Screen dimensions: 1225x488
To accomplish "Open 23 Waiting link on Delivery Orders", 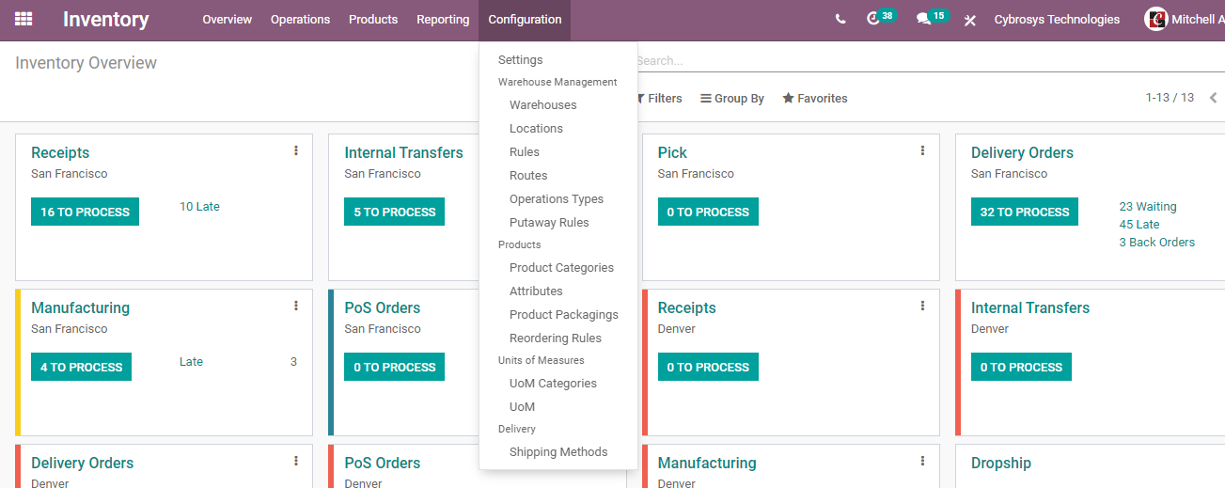I will 1148,206.
